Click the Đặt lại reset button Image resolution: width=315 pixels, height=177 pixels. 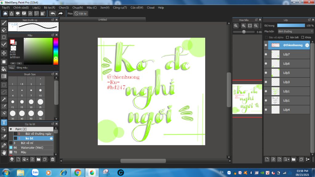[81, 14]
